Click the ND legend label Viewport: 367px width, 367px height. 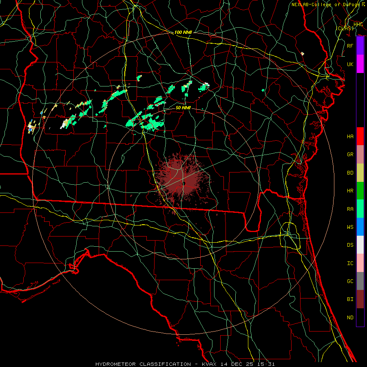click(350, 317)
